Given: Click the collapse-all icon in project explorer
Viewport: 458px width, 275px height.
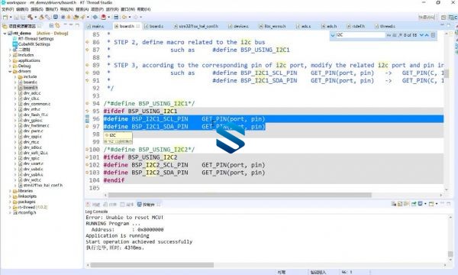Looking at the screenshot, I should pyautogui.click(x=51, y=25).
